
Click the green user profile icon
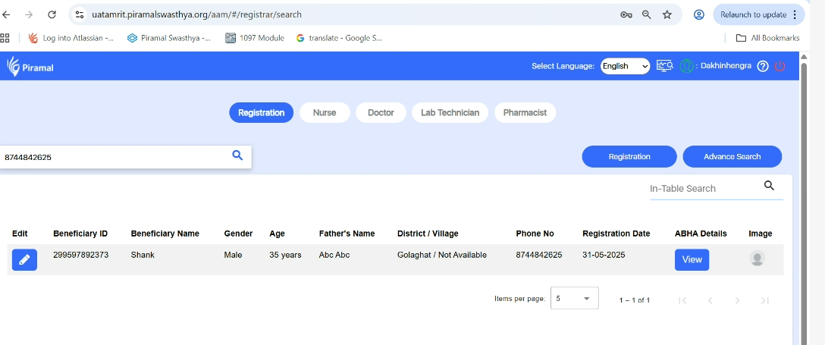pyautogui.click(x=686, y=66)
